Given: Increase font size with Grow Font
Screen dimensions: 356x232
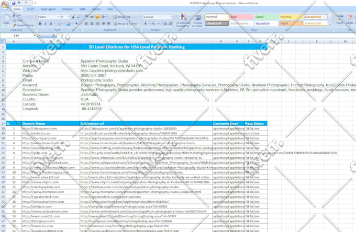Looking at the screenshot, I should click(73, 17).
